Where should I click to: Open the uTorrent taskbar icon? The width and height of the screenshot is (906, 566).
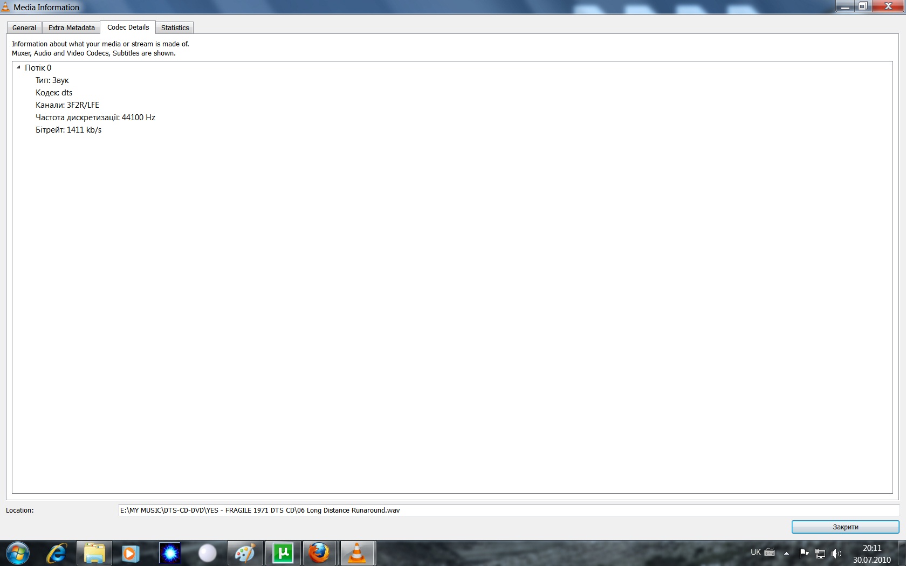(x=283, y=553)
